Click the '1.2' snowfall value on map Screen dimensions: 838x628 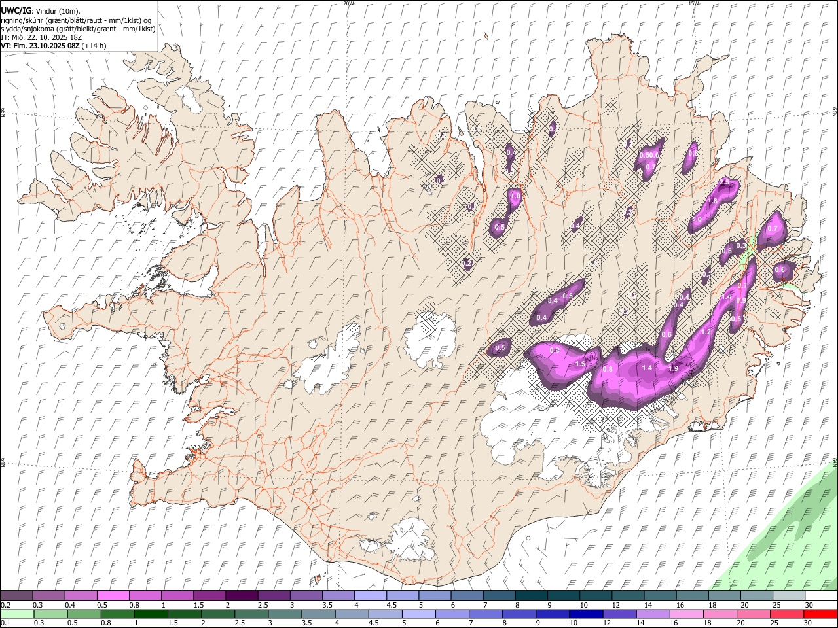[706, 332]
